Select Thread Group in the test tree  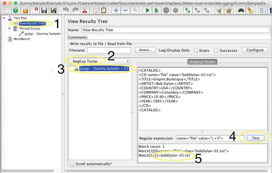(x=30, y=29)
